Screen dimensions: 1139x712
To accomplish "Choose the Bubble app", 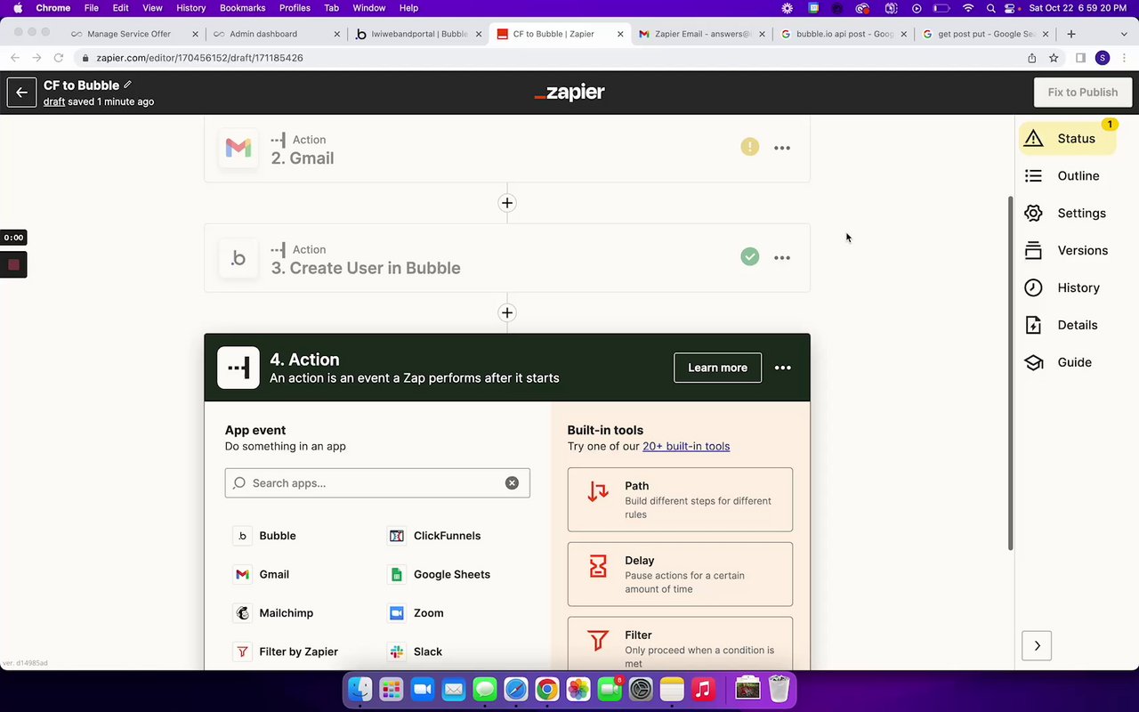I will point(265,536).
